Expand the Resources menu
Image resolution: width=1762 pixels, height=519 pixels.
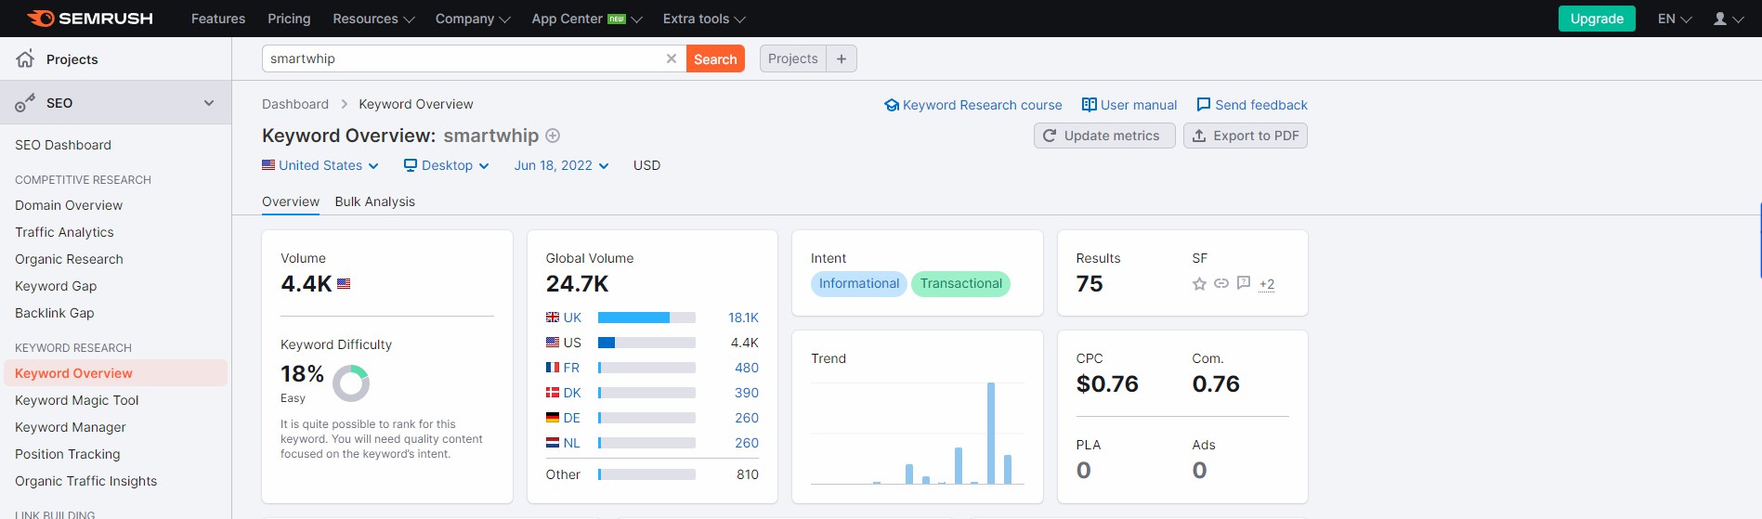(373, 19)
